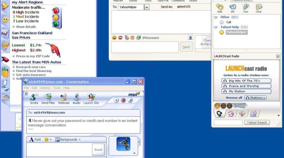Click Yahoo search text field

(x=228, y=122)
